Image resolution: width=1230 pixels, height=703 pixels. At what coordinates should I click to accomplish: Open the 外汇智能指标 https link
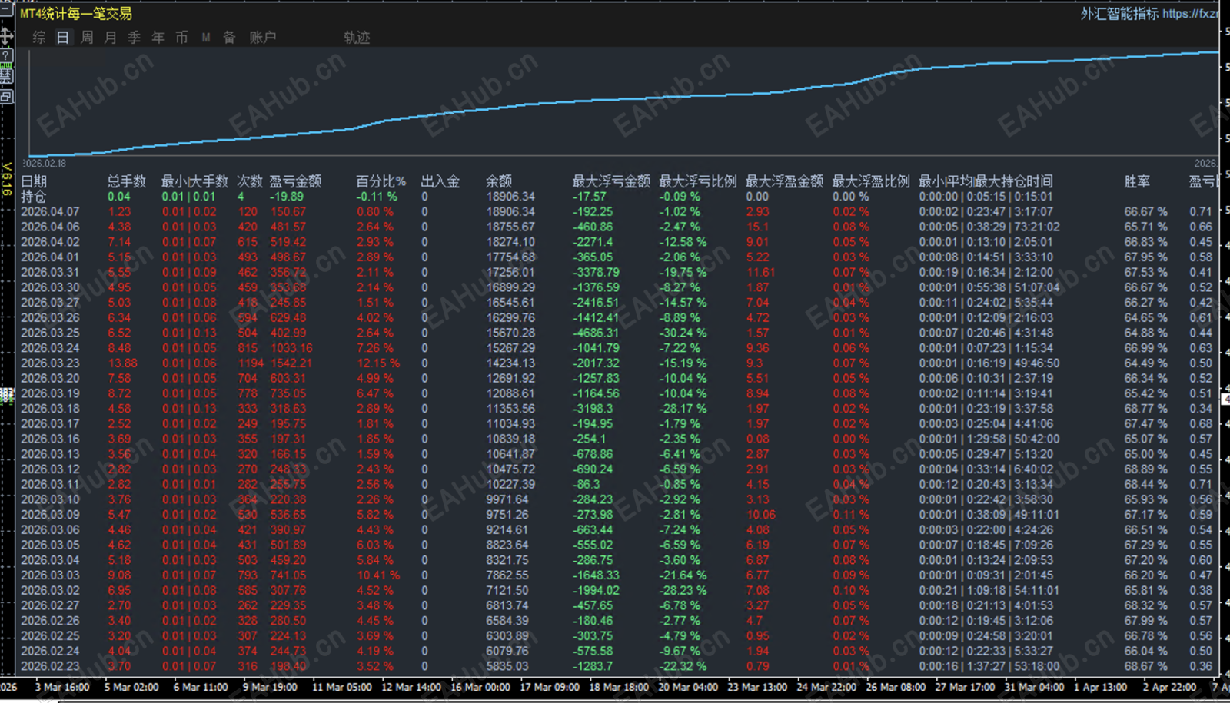[1149, 14]
